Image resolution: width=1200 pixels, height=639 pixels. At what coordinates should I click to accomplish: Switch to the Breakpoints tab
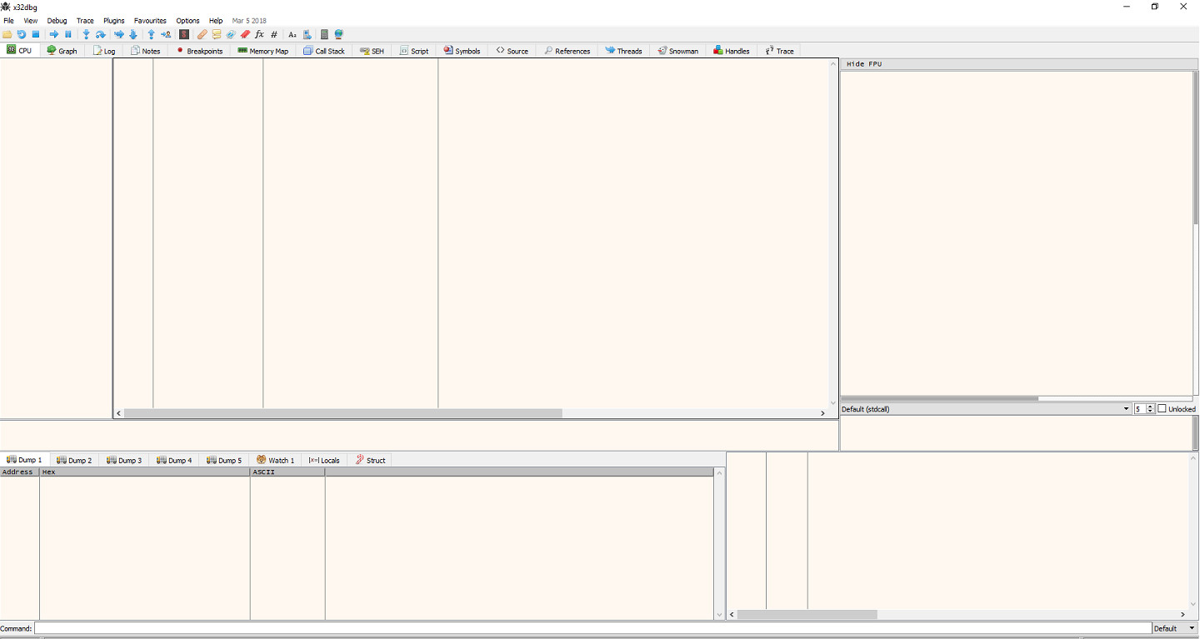coord(199,51)
